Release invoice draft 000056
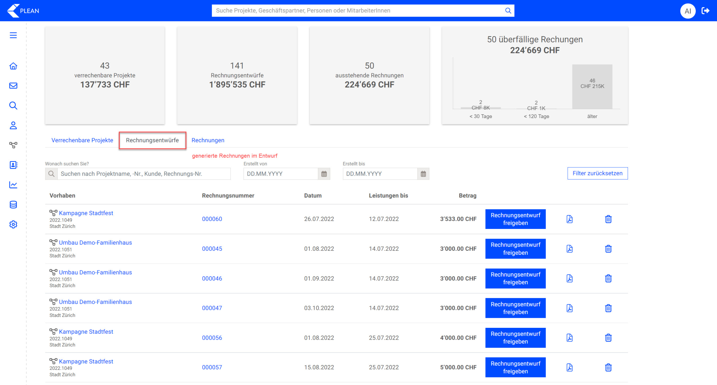This screenshot has width=717, height=385. (x=515, y=338)
